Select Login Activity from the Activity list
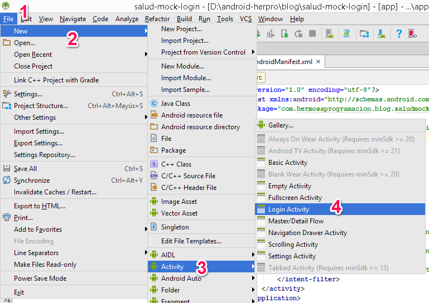This screenshot has height=303, width=429. coord(340,209)
